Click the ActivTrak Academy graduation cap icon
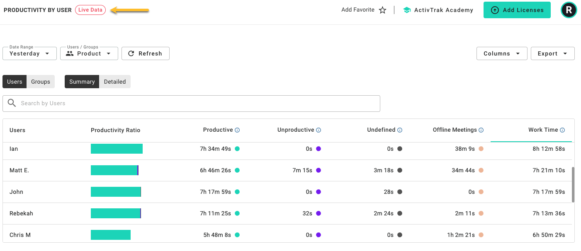This screenshot has height=251, width=581. click(407, 10)
